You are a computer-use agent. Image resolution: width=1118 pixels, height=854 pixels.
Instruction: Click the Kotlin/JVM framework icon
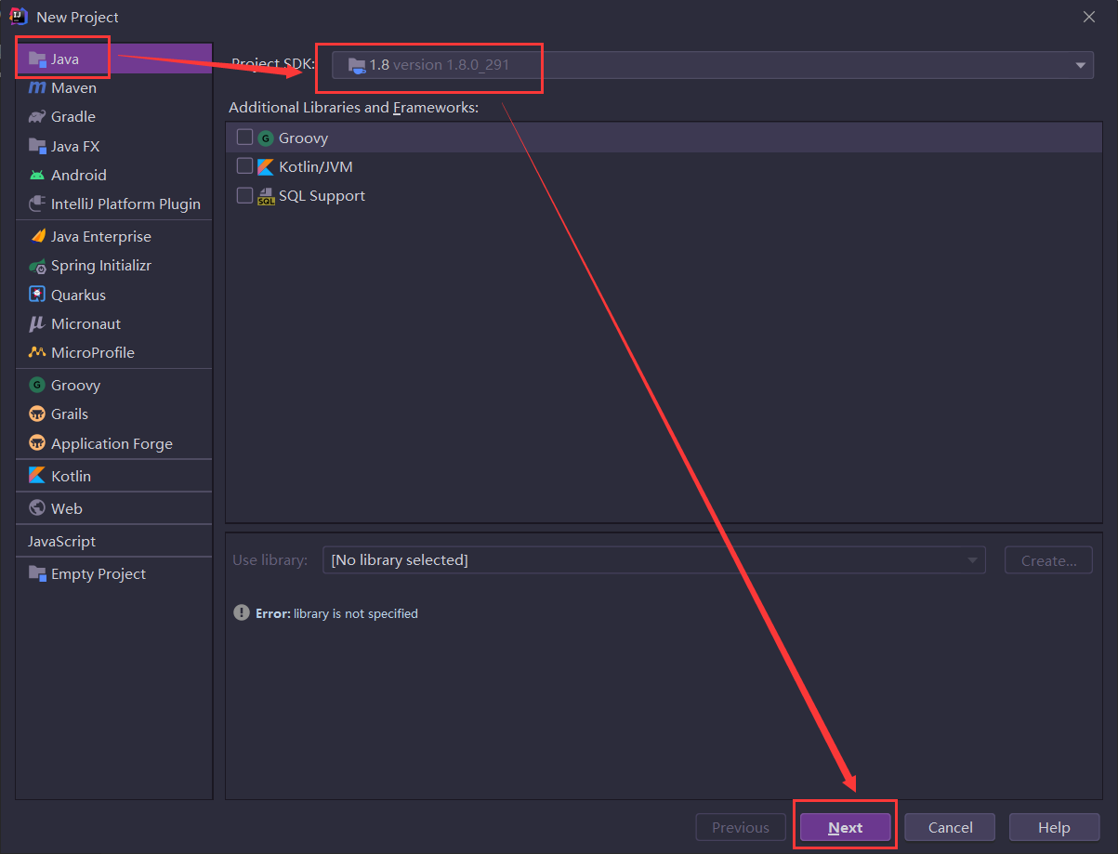tap(266, 167)
